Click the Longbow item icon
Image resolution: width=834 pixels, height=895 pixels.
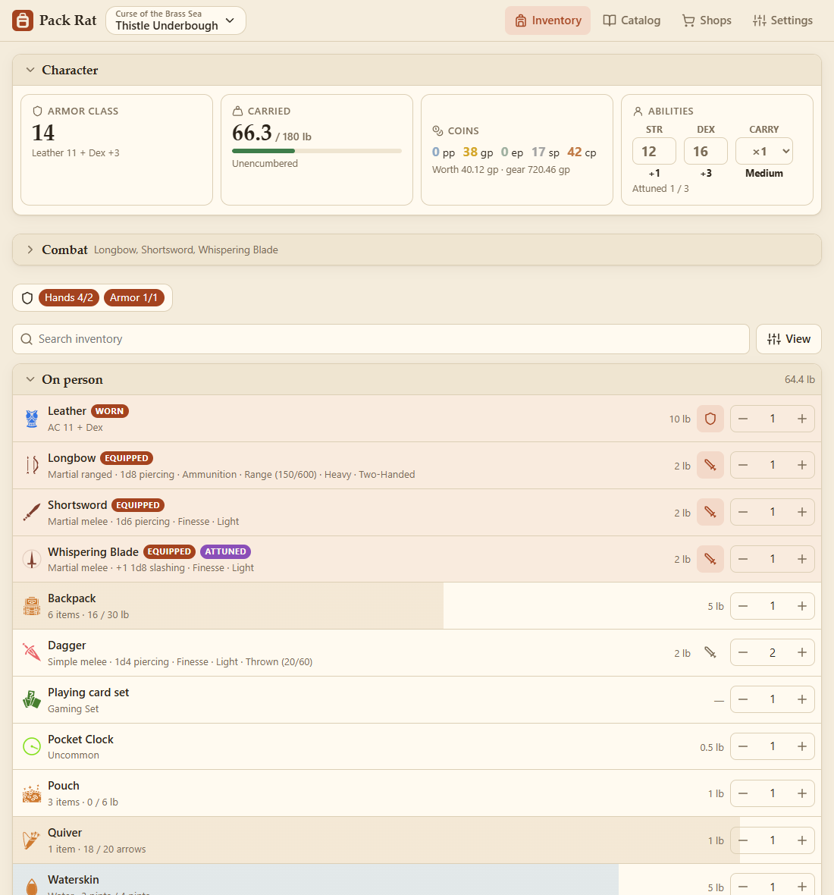[32, 465]
